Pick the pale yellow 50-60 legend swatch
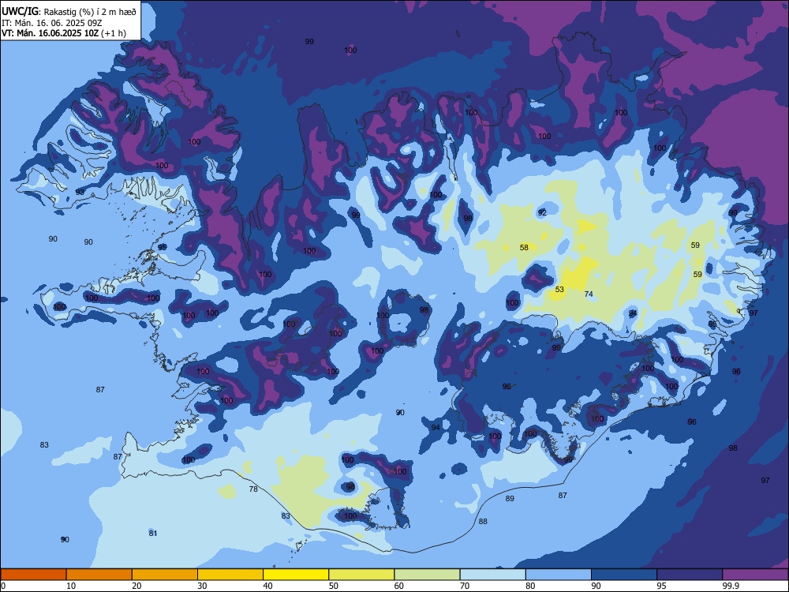 click(x=362, y=575)
